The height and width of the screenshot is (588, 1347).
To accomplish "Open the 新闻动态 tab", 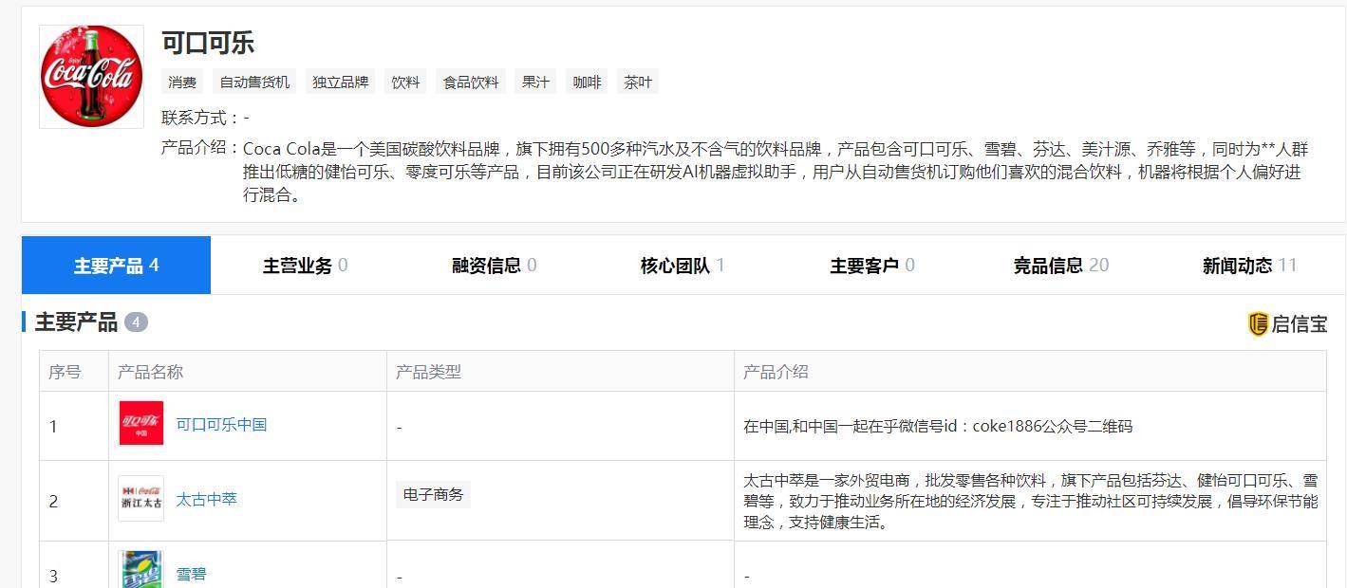I will [1249, 266].
